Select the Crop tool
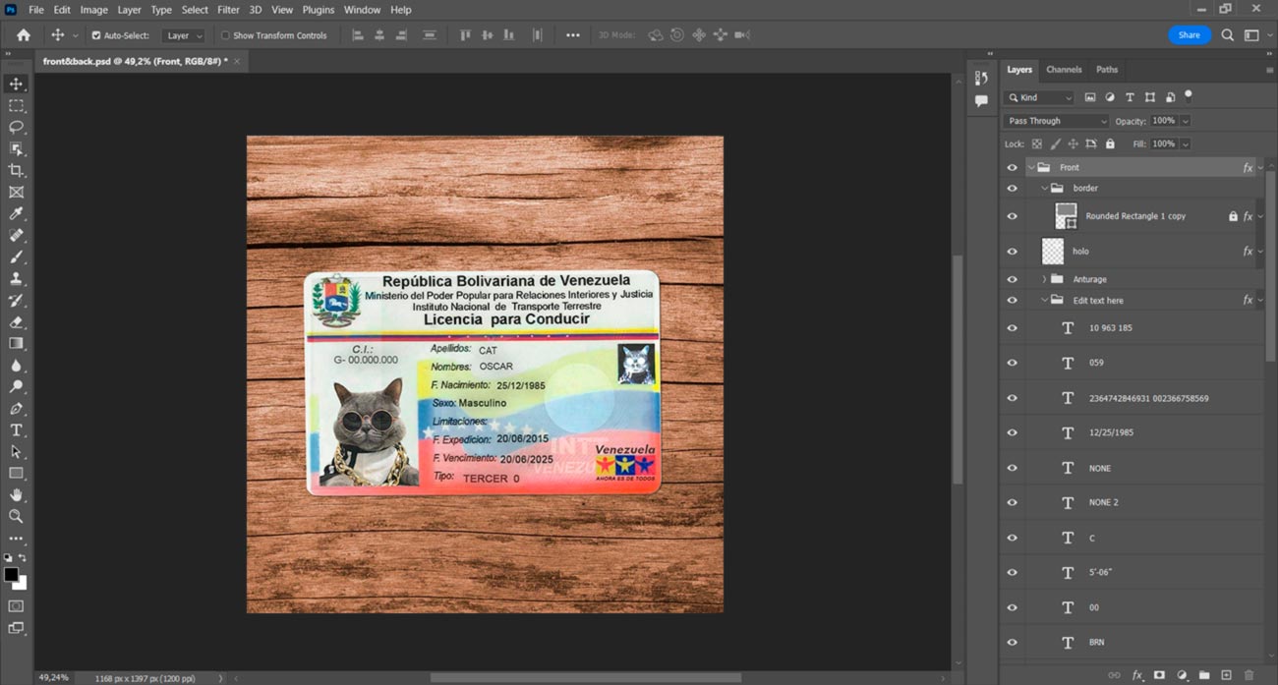The width and height of the screenshot is (1278, 685). click(16, 171)
